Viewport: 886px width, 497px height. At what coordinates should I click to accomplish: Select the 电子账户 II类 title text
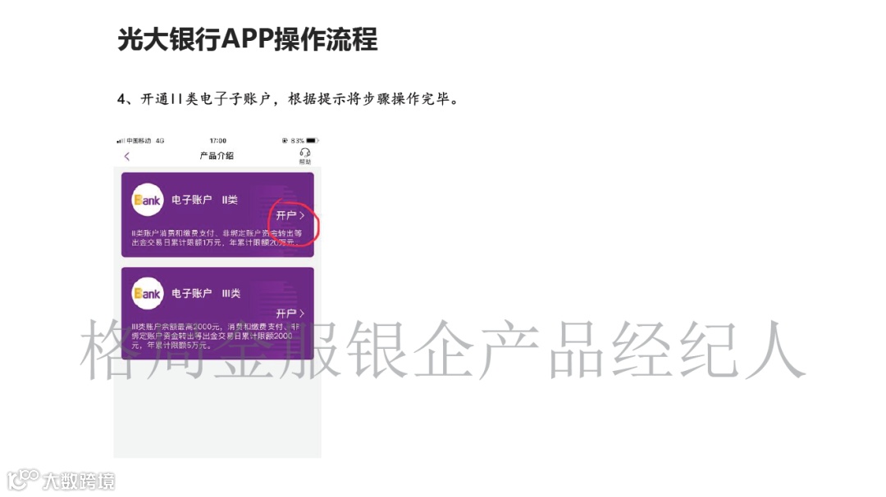204,200
